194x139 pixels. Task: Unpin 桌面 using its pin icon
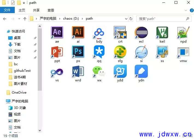tap(35, 38)
